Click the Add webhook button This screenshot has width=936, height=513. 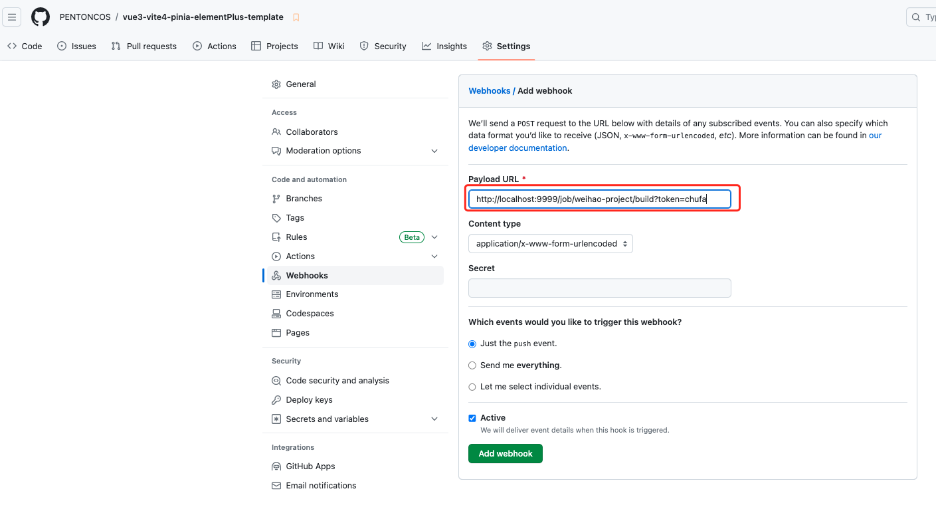(x=506, y=454)
